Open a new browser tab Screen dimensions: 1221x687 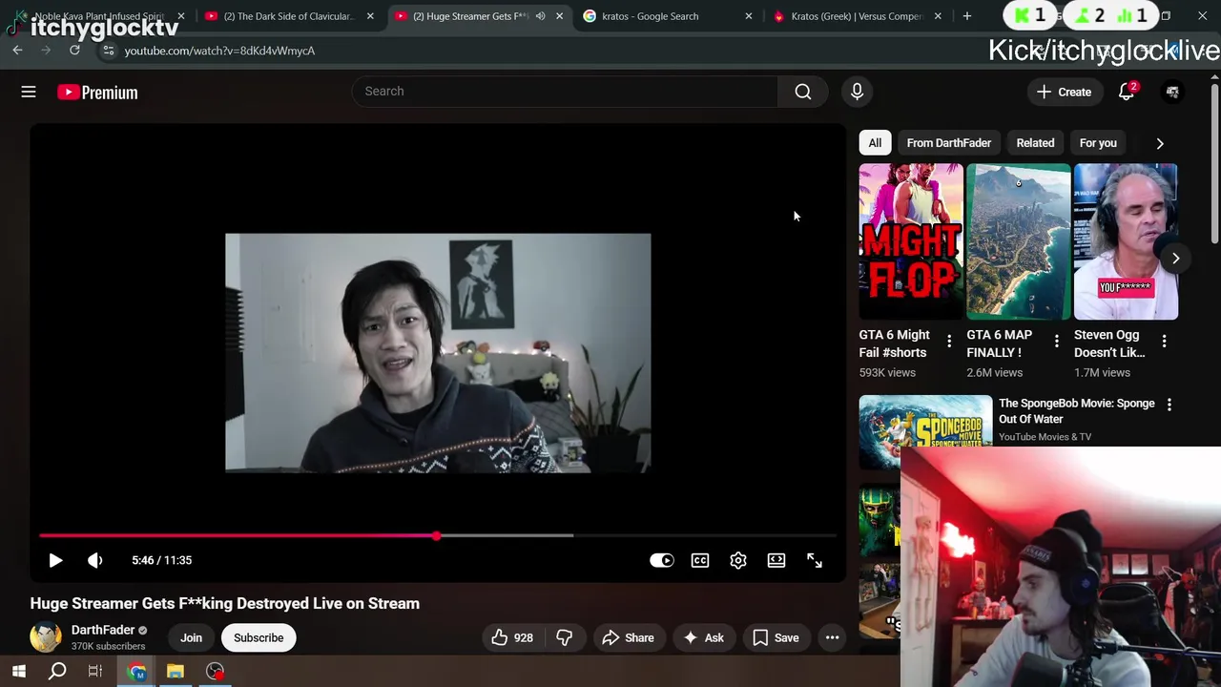pyautogui.click(x=967, y=16)
